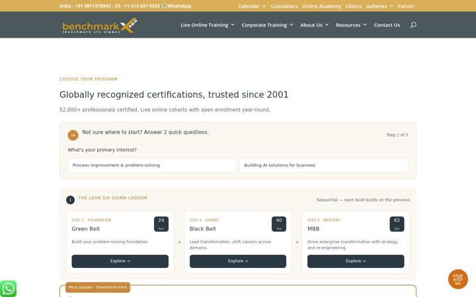Click the orange arrow circle in quiz
The image size is (476, 297).
[73, 135]
